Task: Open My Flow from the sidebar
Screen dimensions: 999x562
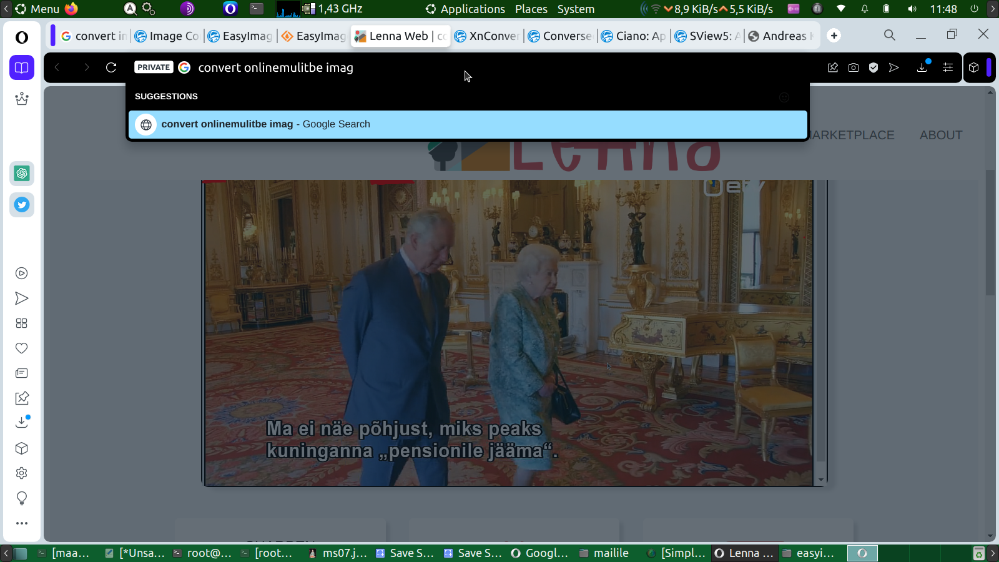Action: 22,298
